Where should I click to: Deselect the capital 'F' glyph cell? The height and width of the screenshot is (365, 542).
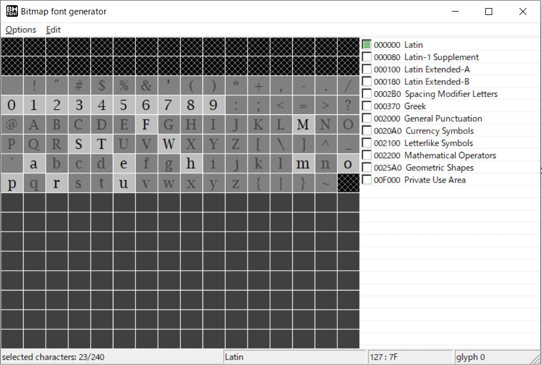tap(146, 125)
